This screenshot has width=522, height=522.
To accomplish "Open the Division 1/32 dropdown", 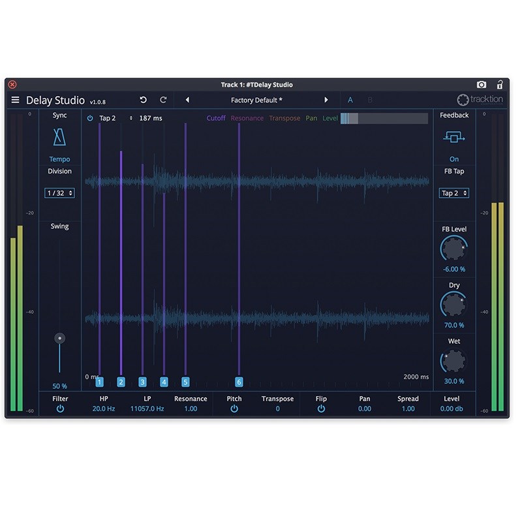I will 59,193.
